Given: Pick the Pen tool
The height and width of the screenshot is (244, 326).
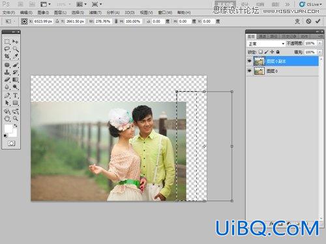Looking at the screenshot, I should coord(7,96).
